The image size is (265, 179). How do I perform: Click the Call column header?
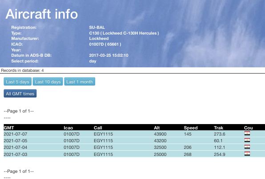coord(98,128)
